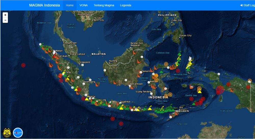
Task: Open info marker in northeast Kalimantan
Action: [142, 57]
